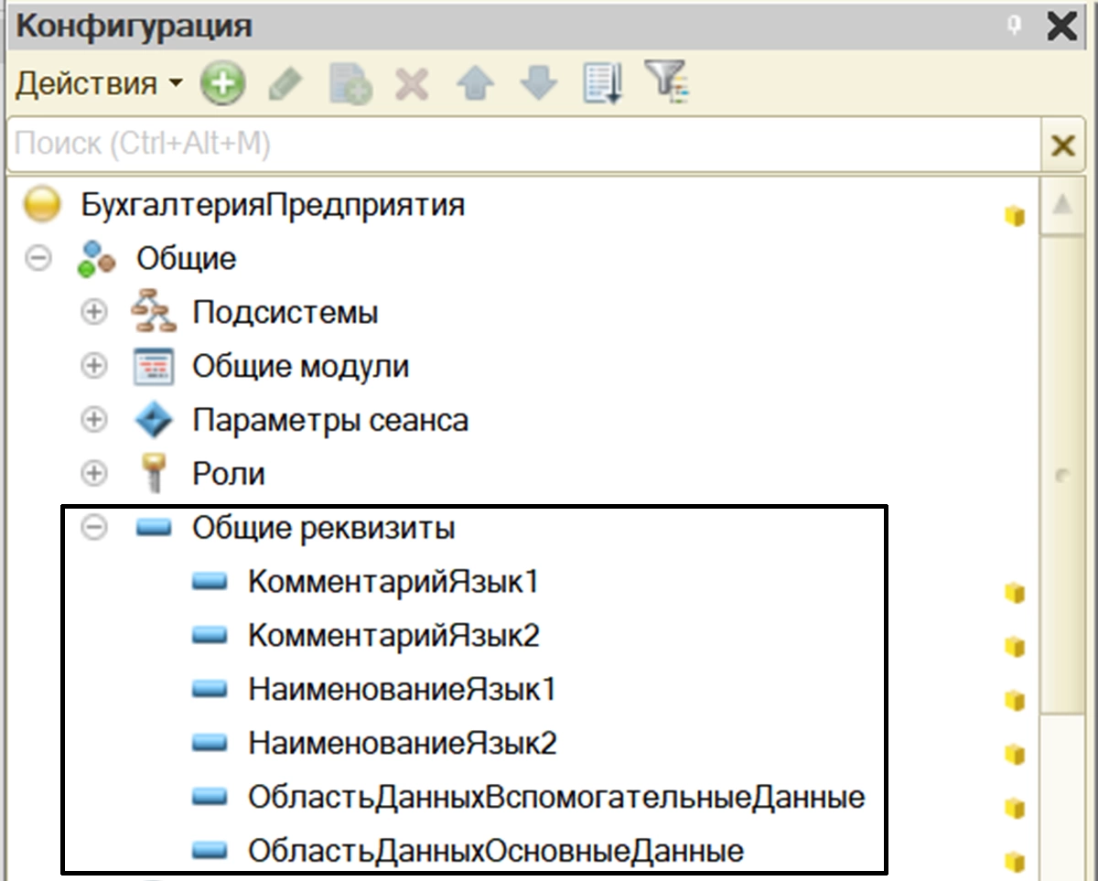Click the Delete (X) toolbar icon
Image resolution: width=1098 pixels, height=881 pixels.
pyautogui.click(x=413, y=85)
